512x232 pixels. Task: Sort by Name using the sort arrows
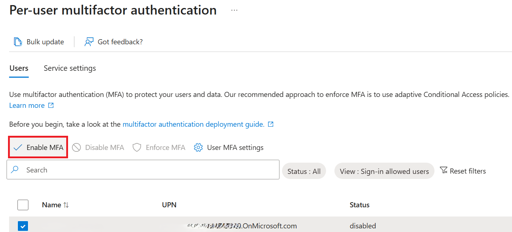(66, 205)
